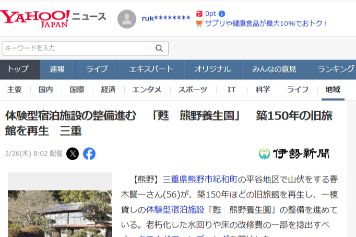Viewport: 356px width, 237px height.
Task: Open the ライブ tab
Action: pos(97,69)
